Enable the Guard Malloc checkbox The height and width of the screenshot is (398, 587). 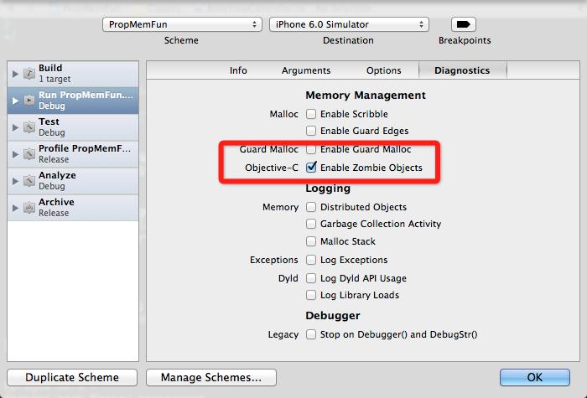[311, 149]
